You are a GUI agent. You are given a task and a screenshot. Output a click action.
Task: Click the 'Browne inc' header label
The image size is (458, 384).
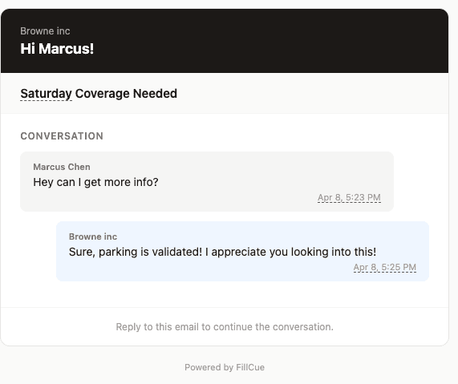point(45,31)
